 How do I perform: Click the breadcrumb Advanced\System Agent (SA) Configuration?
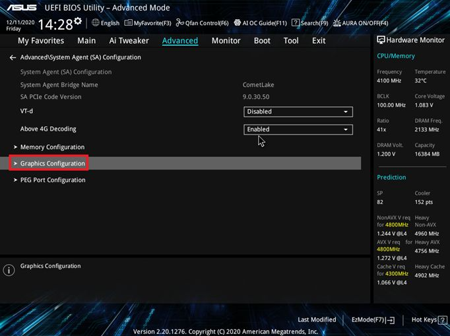point(80,57)
